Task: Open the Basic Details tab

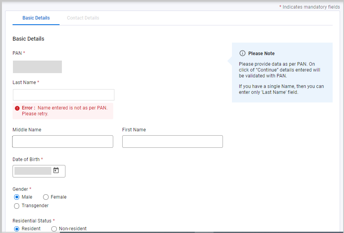Action: click(x=36, y=18)
